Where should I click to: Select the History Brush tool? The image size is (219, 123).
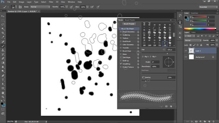click(3, 54)
